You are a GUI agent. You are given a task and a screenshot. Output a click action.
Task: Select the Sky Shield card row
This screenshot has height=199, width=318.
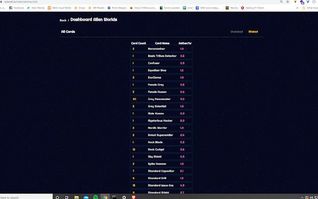(x=161, y=157)
